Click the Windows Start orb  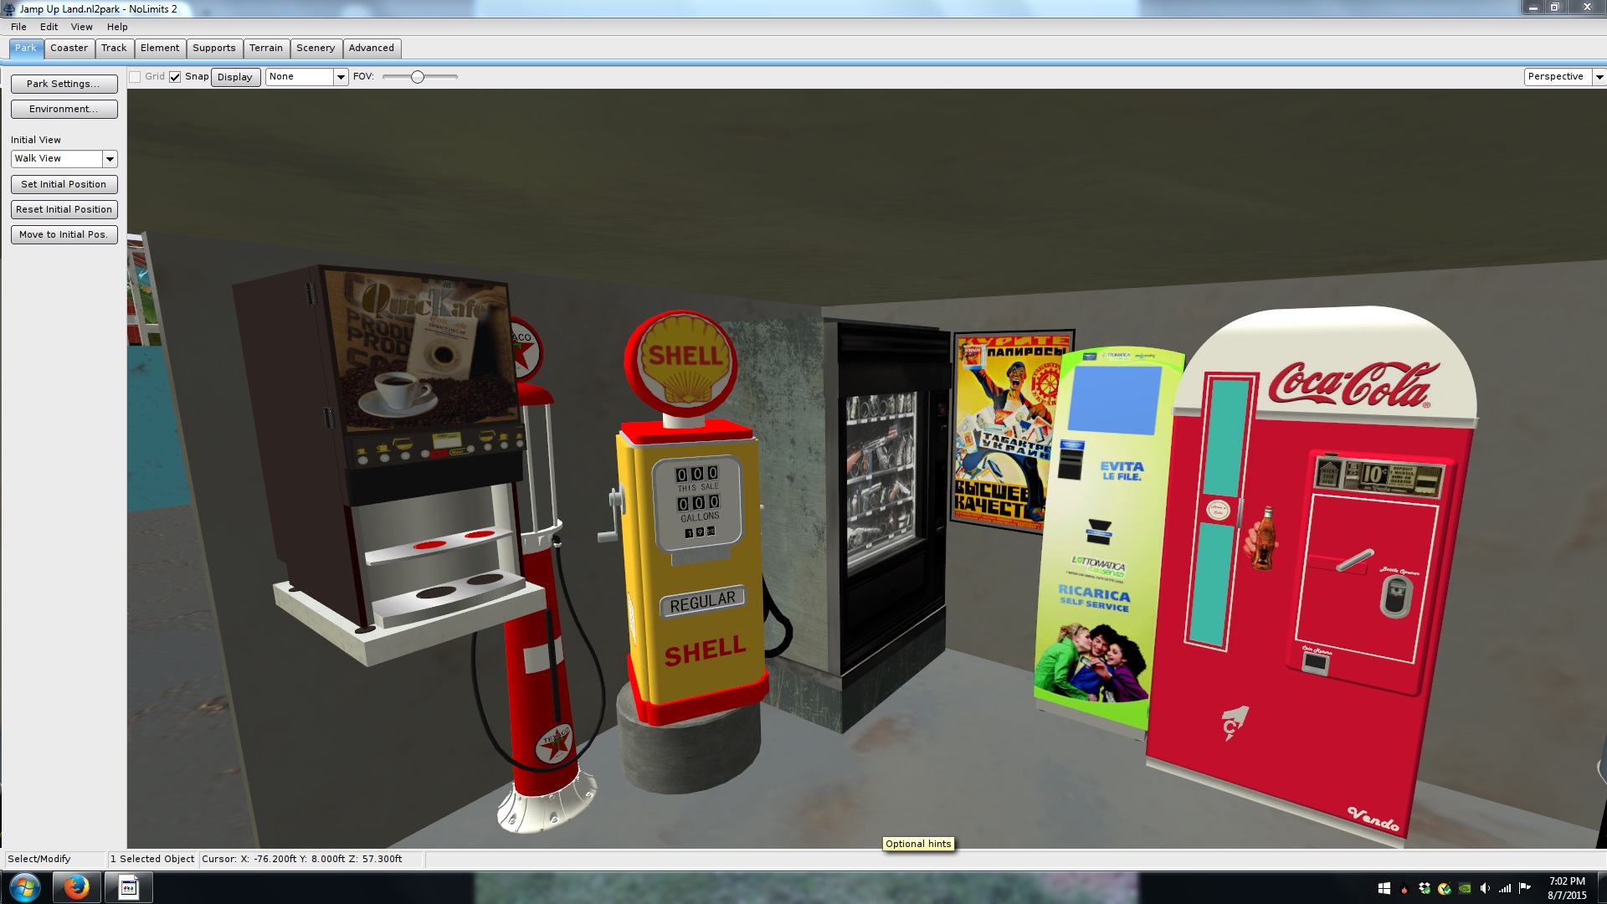point(24,887)
